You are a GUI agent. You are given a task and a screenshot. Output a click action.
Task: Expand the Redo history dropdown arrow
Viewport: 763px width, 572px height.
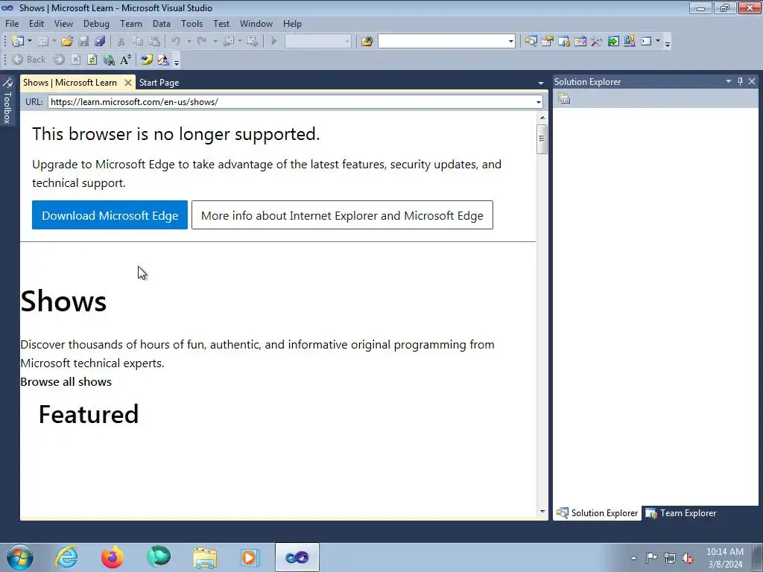pyautogui.click(x=215, y=42)
